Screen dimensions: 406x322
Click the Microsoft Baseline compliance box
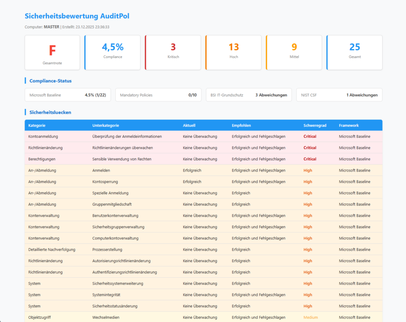tap(67, 95)
